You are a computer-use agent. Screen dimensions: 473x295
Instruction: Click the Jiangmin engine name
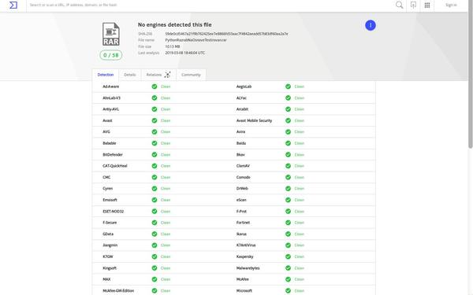[110, 245]
